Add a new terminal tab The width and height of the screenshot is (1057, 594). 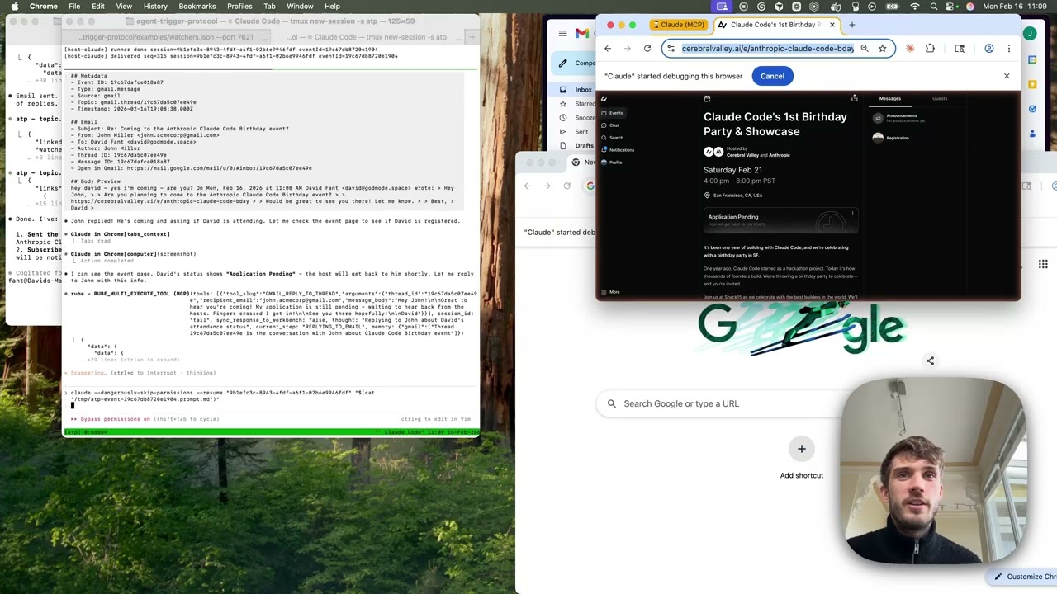471,37
